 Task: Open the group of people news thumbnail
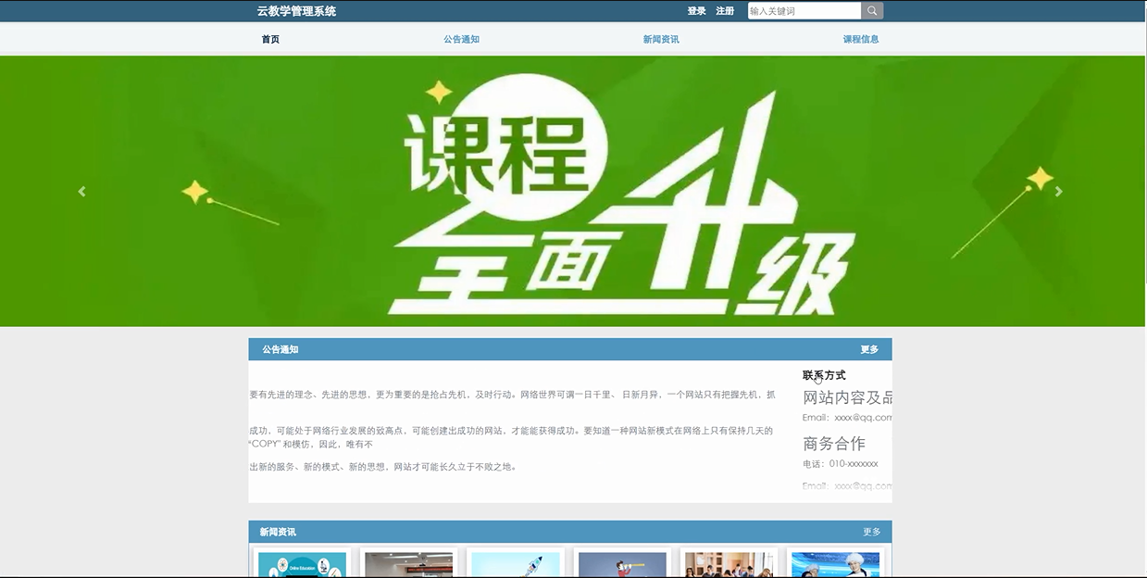click(729, 564)
